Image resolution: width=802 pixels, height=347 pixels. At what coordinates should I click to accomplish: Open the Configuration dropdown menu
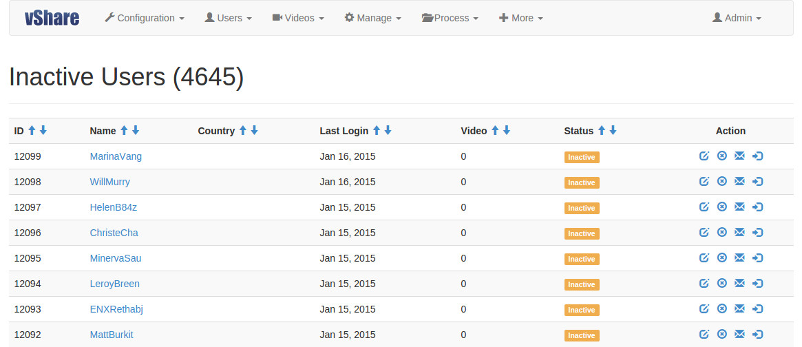tap(145, 18)
